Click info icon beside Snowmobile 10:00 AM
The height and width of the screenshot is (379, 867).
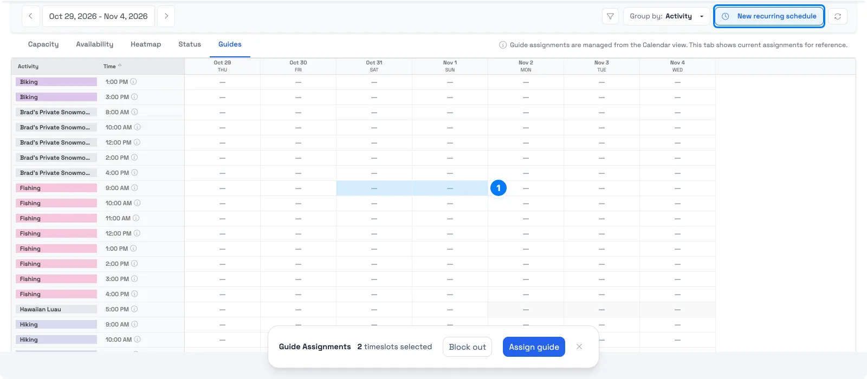137,127
